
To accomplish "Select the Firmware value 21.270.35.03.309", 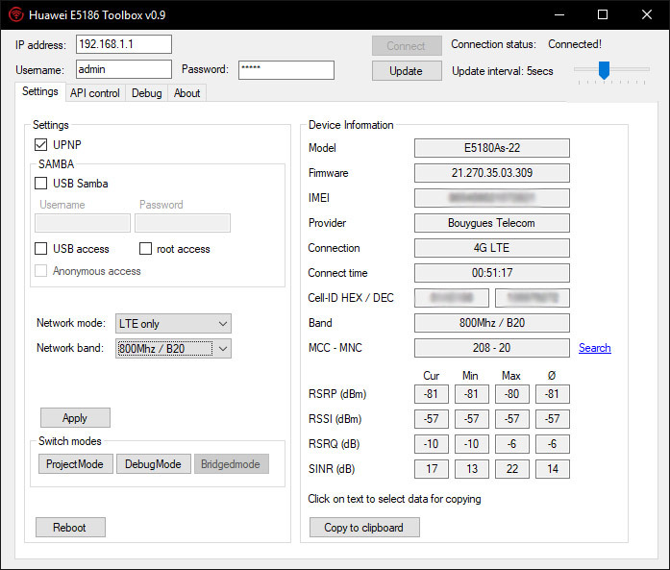I will pyautogui.click(x=492, y=173).
